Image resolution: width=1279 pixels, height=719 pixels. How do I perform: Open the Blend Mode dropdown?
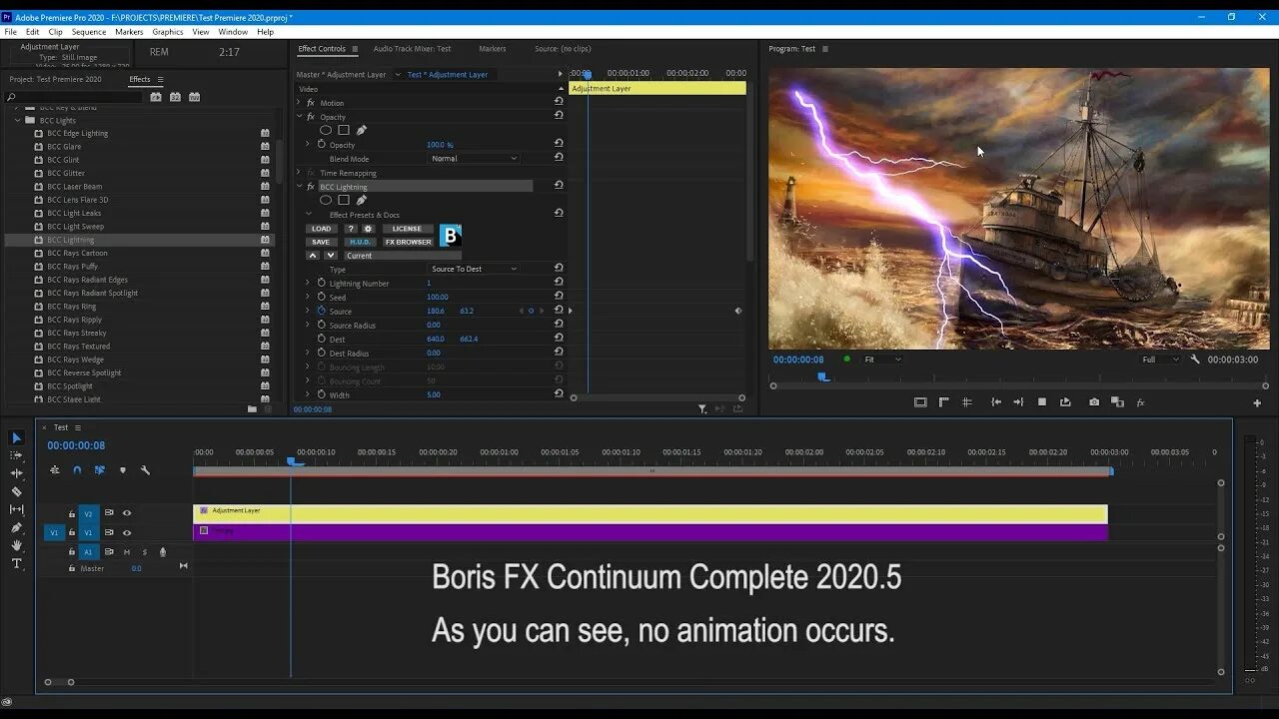click(475, 159)
